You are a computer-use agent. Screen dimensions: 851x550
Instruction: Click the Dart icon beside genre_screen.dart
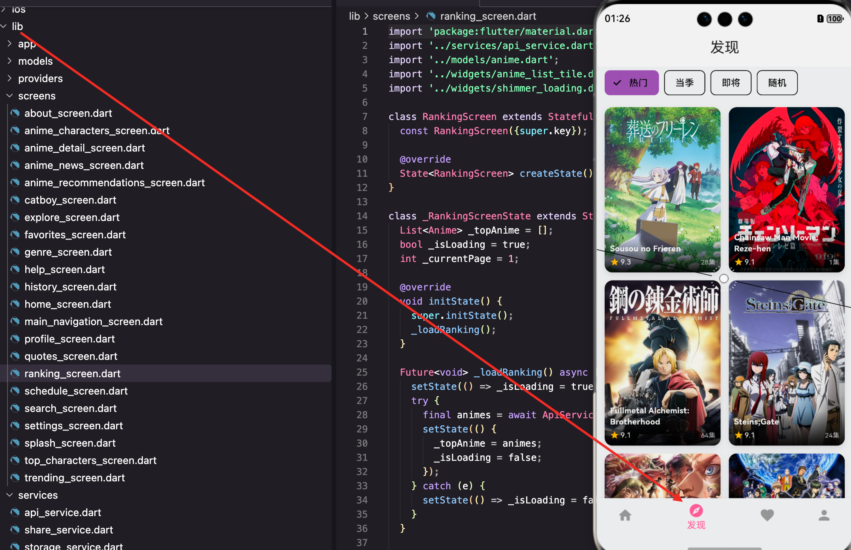pos(15,252)
